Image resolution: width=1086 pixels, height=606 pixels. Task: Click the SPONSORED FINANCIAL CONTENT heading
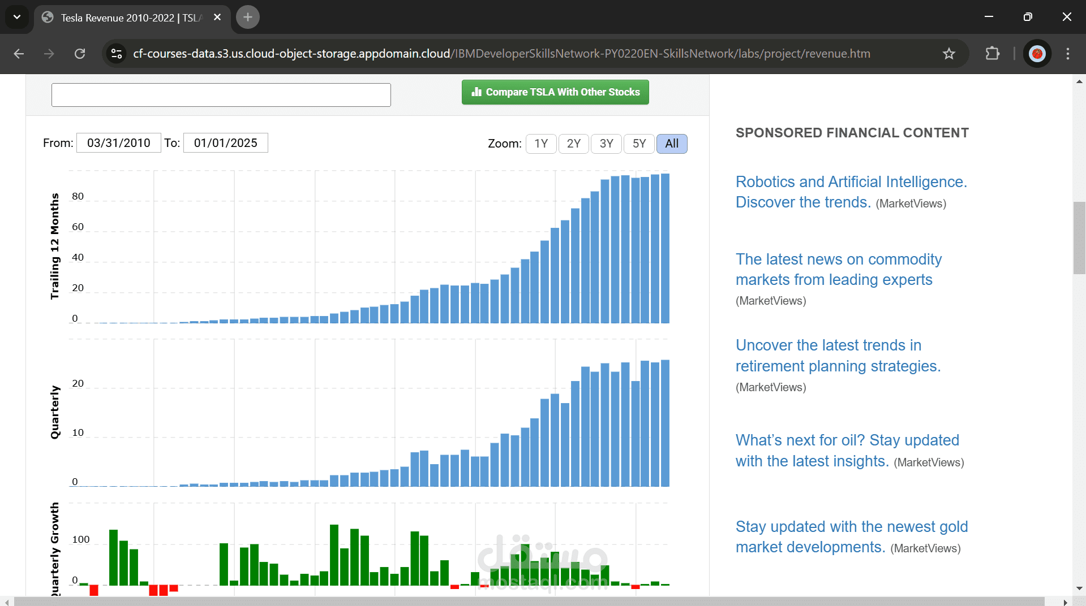[x=852, y=133]
